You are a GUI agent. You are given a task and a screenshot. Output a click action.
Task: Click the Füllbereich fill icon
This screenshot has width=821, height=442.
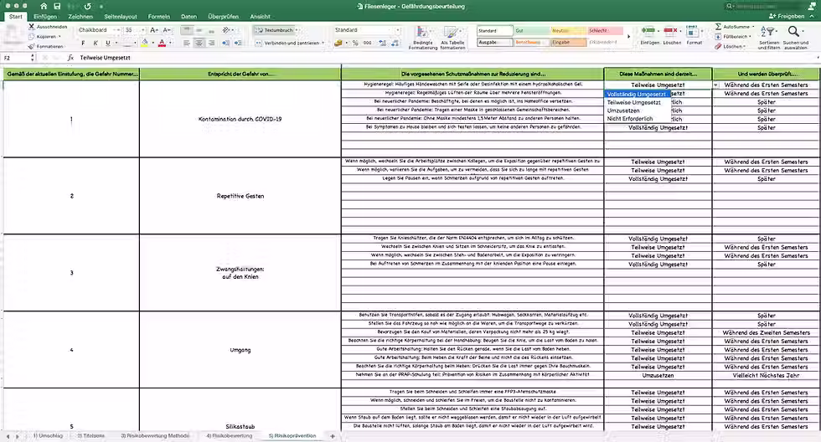click(x=719, y=37)
